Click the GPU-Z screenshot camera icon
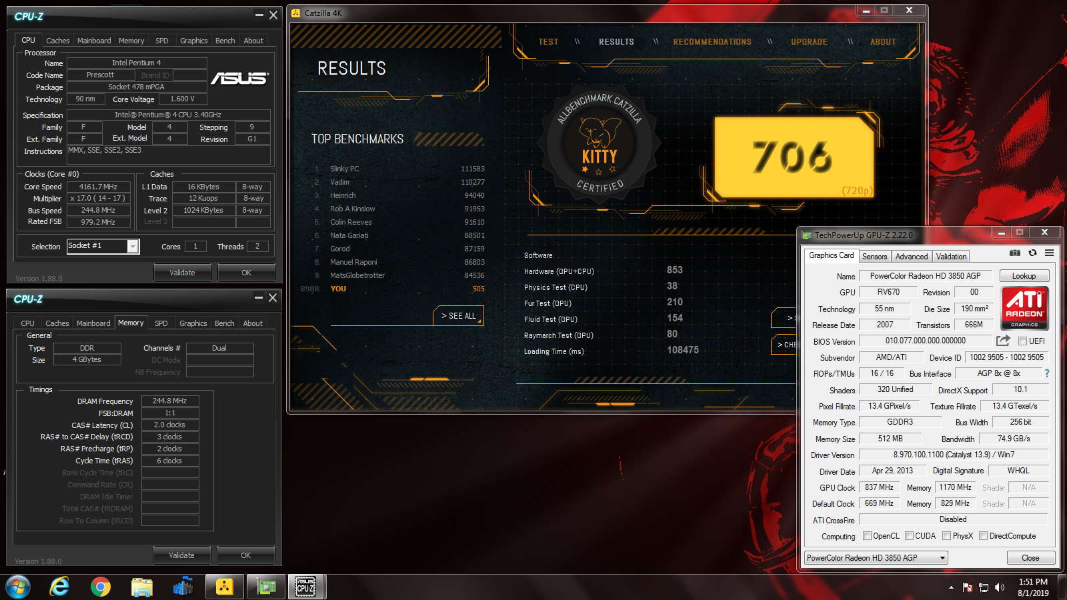 coord(1014,253)
